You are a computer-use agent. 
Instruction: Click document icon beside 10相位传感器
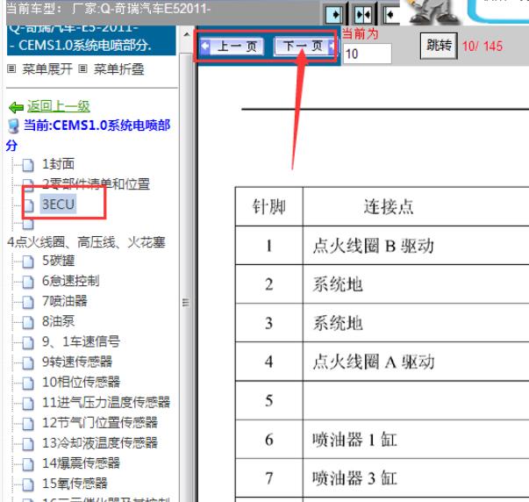(28, 384)
